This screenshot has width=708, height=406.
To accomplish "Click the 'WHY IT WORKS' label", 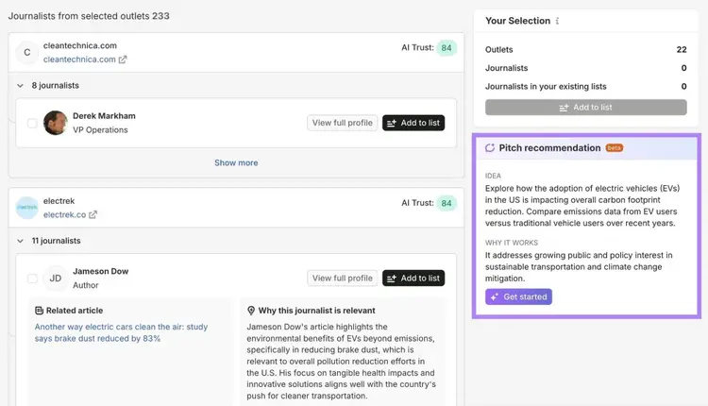I will tap(512, 243).
